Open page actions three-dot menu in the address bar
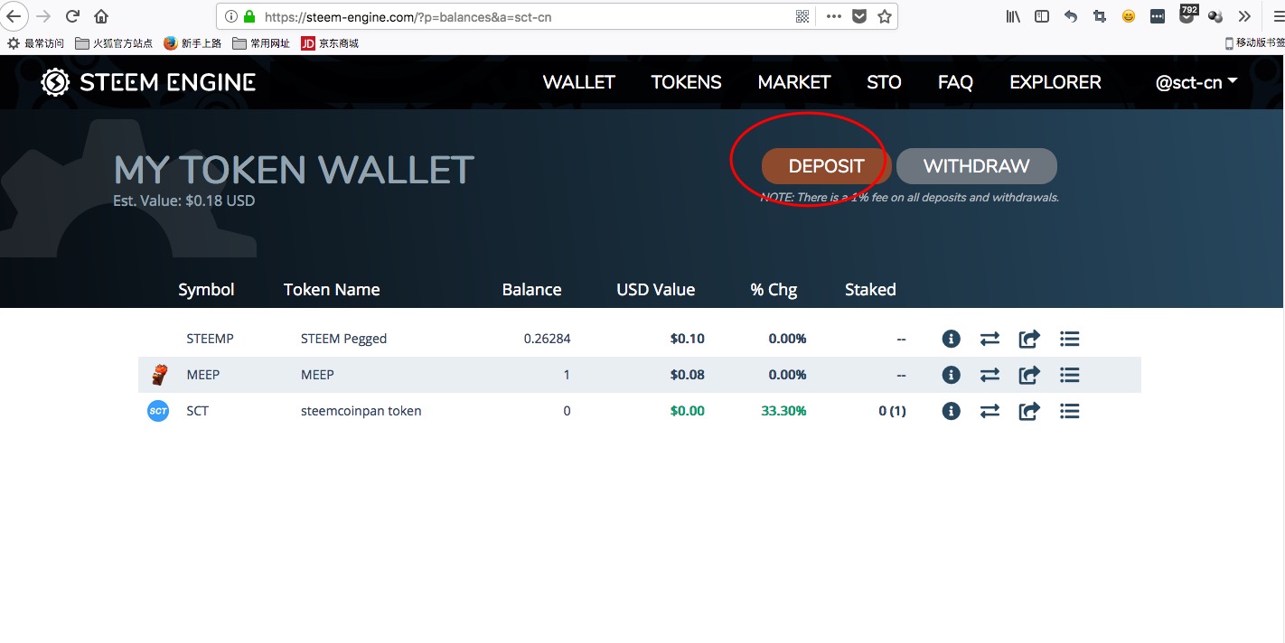 834,16
